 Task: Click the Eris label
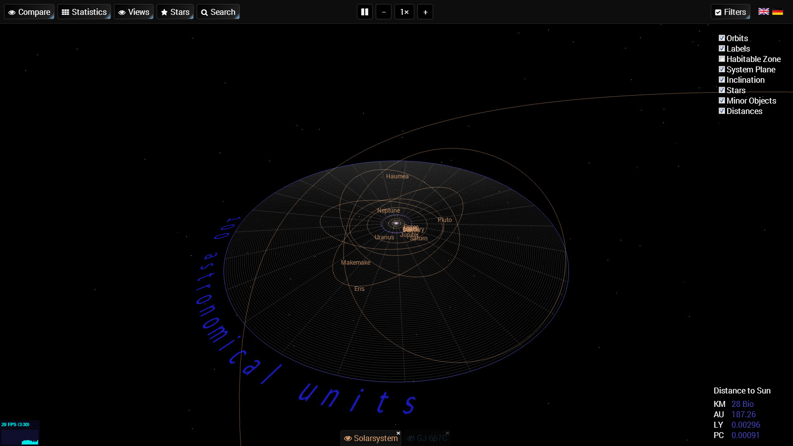point(359,289)
